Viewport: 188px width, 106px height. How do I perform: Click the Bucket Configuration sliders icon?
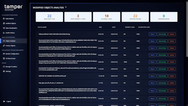(4, 54)
